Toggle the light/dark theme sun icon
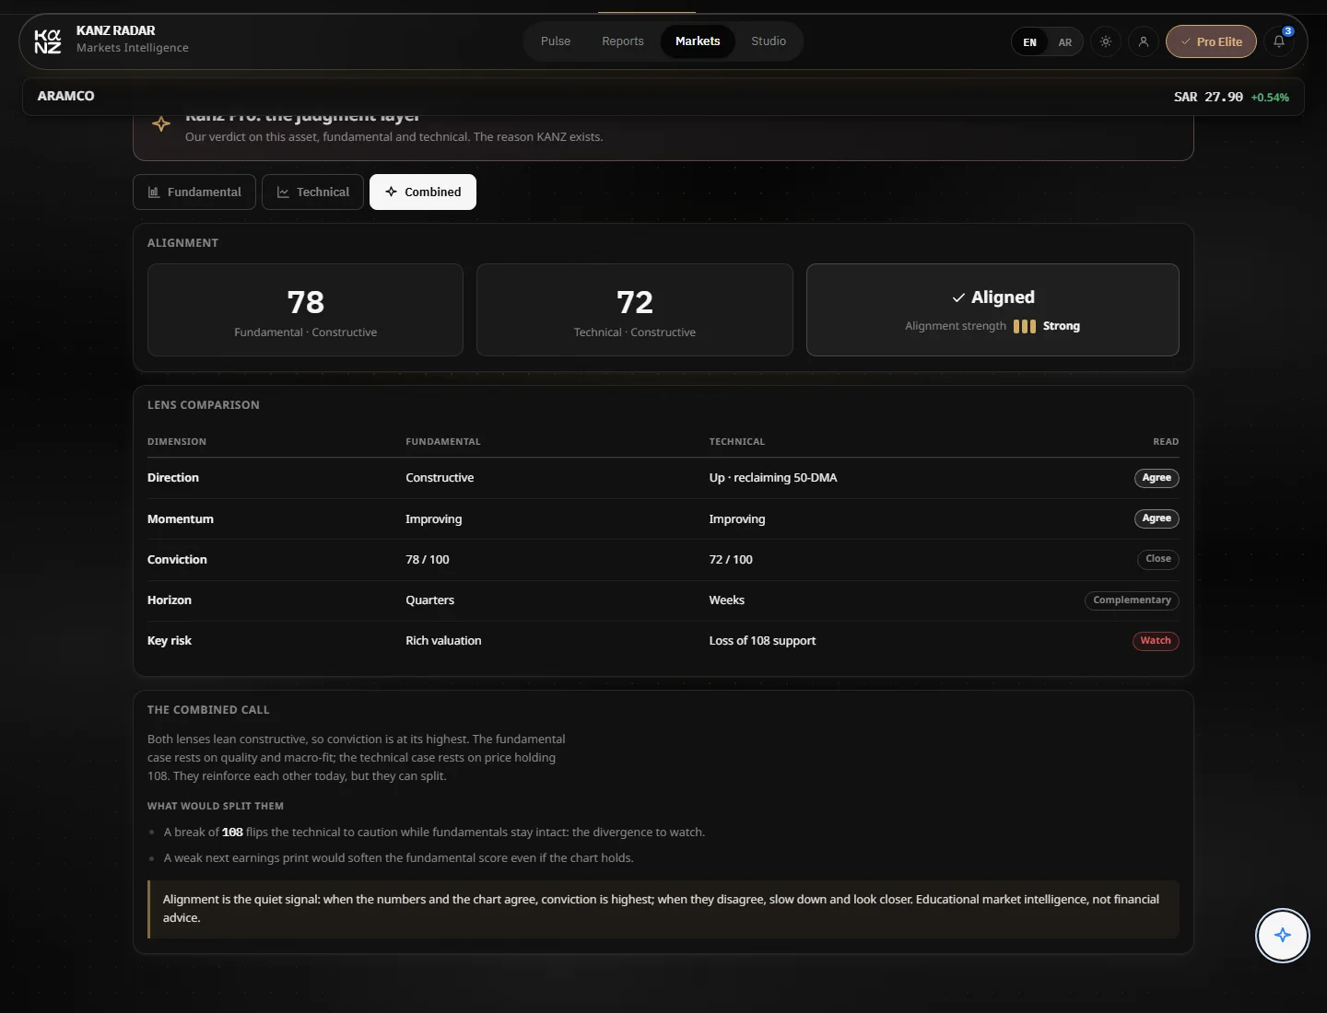 tap(1106, 41)
